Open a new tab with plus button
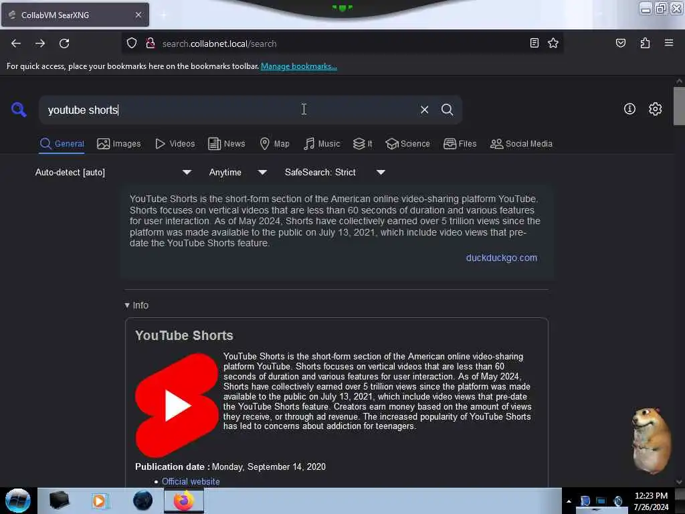Viewport: 685px width, 514px height. point(163,15)
